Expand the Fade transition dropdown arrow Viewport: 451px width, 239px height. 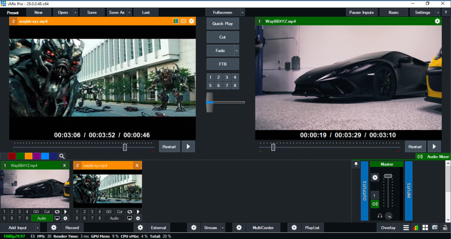point(237,51)
